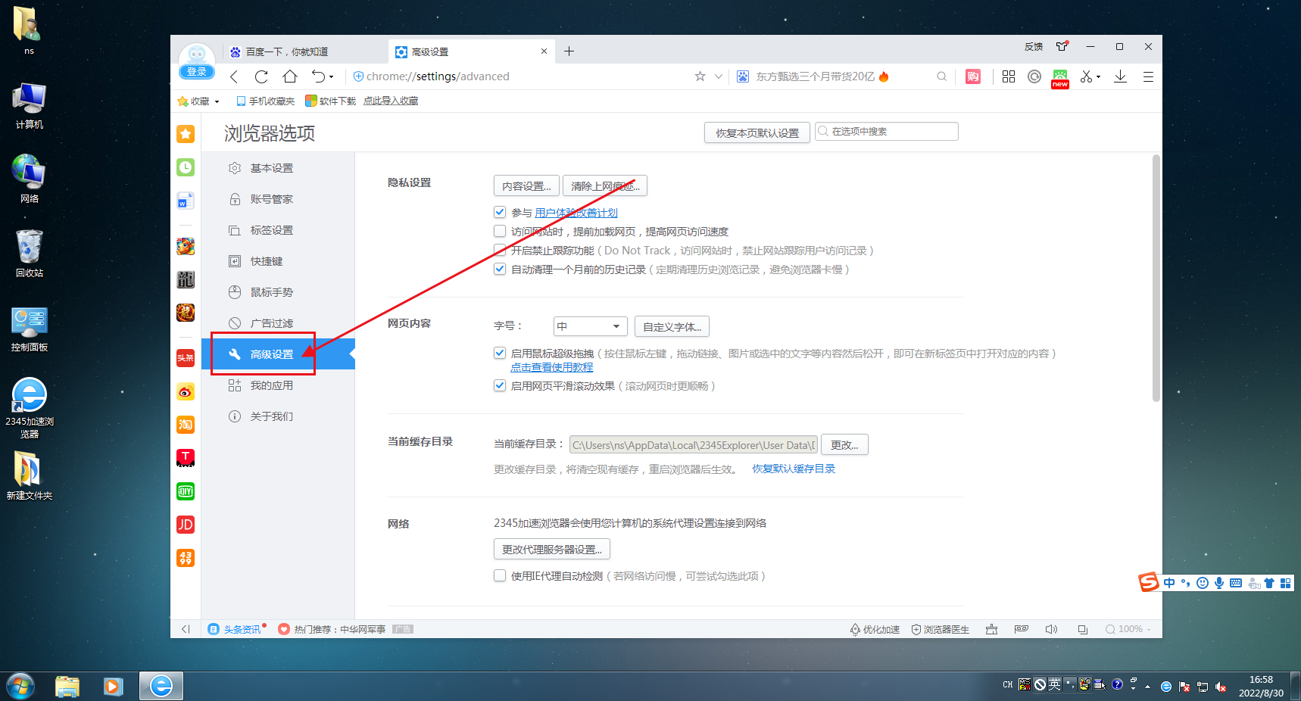Image resolution: width=1301 pixels, height=701 pixels.
Task: Click the 自定义字体... button
Action: pyautogui.click(x=672, y=326)
